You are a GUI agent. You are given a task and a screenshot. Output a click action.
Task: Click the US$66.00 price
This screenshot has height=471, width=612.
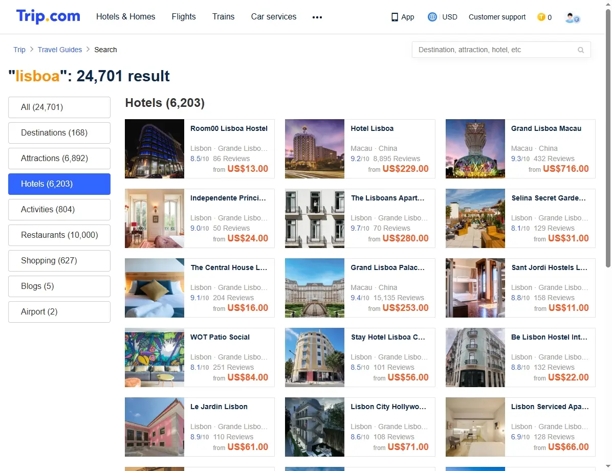(x=569, y=447)
